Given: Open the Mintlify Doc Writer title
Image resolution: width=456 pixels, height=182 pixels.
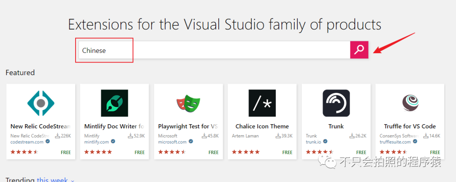Looking at the screenshot, I should [x=114, y=126].
